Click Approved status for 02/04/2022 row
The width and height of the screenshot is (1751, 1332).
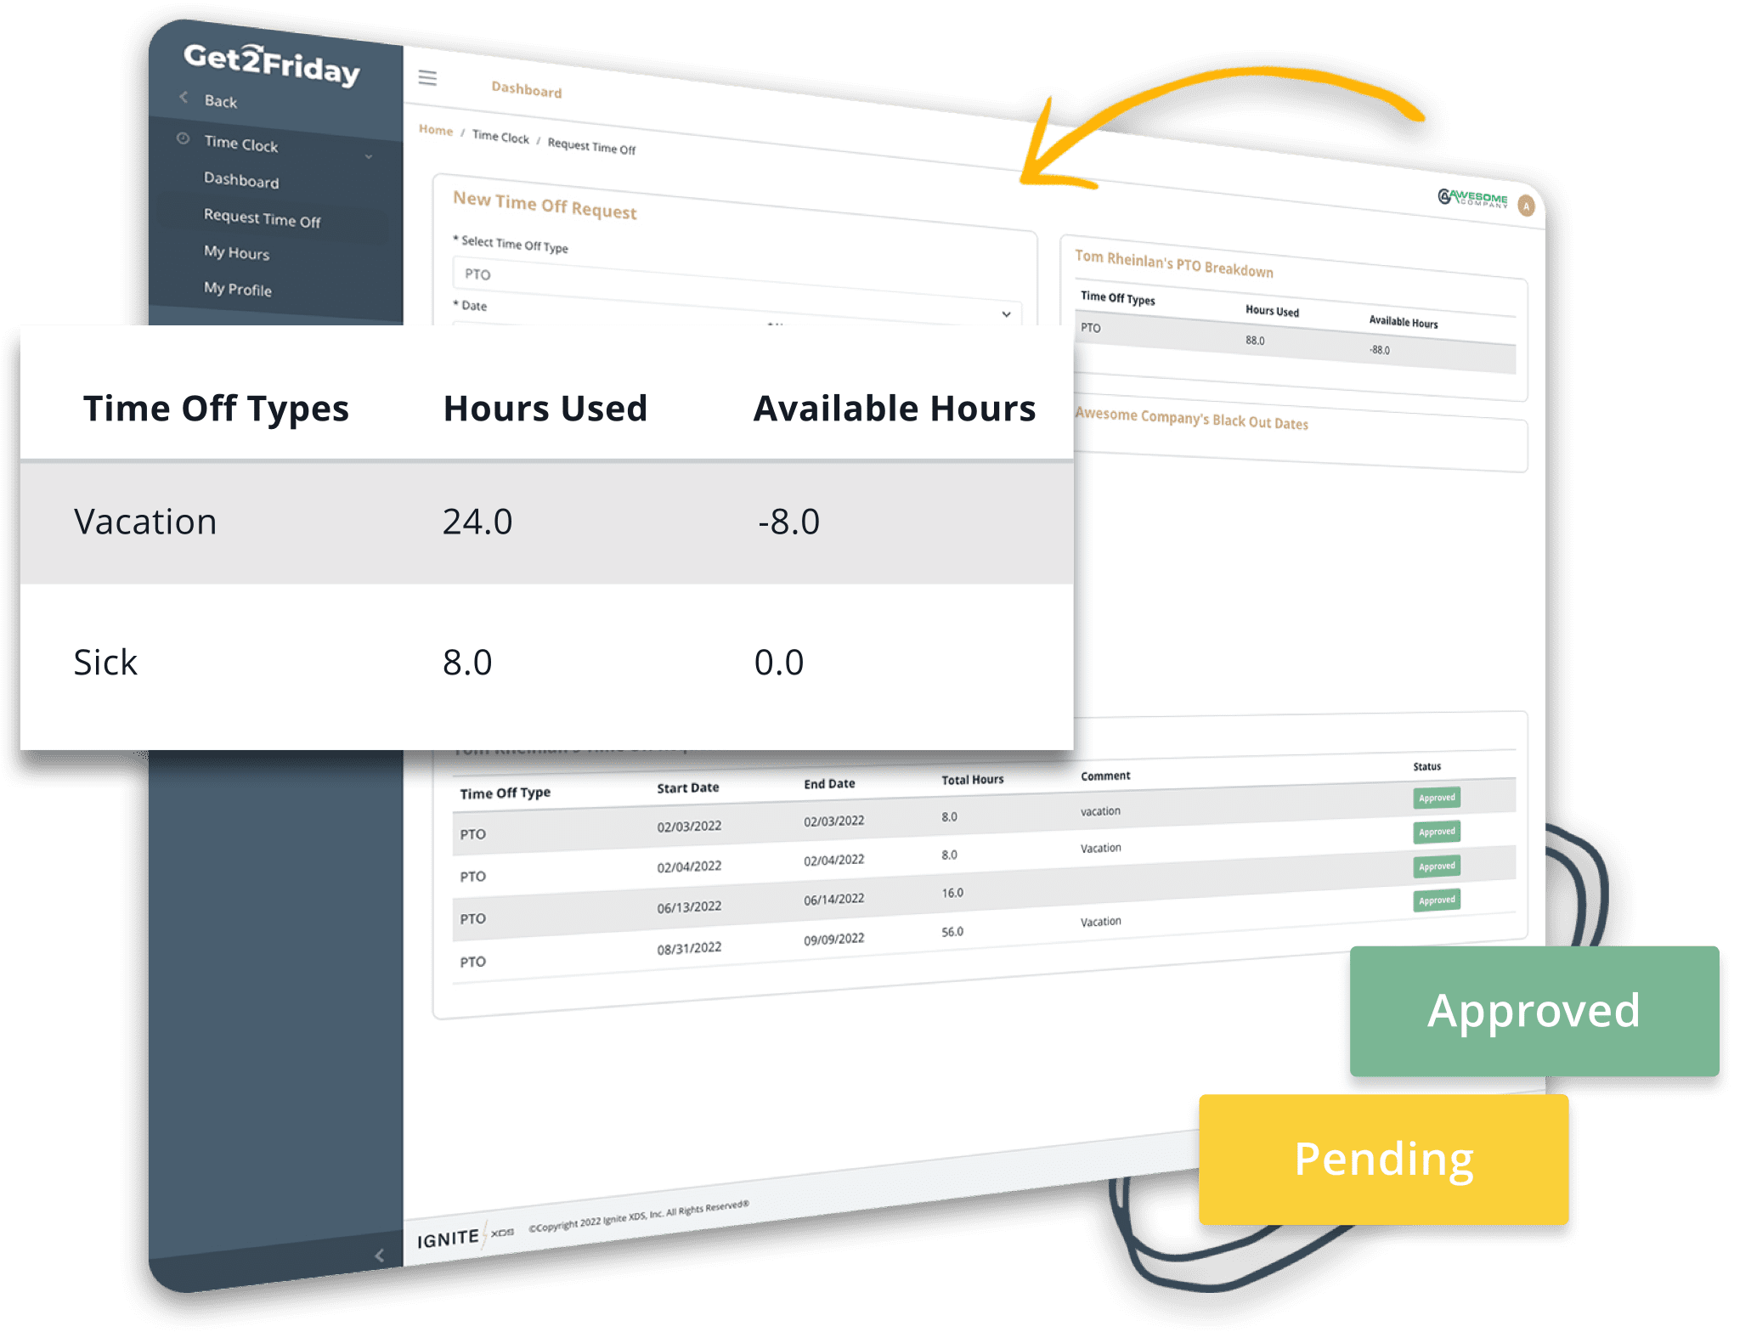coord(1437,832)
